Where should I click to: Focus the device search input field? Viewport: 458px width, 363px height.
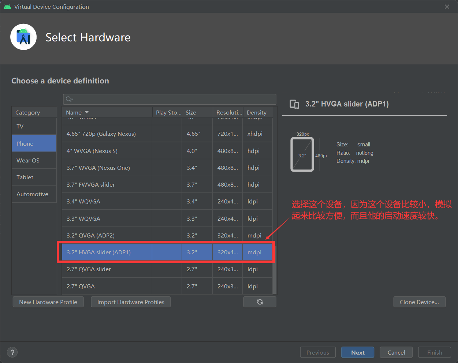170,99
